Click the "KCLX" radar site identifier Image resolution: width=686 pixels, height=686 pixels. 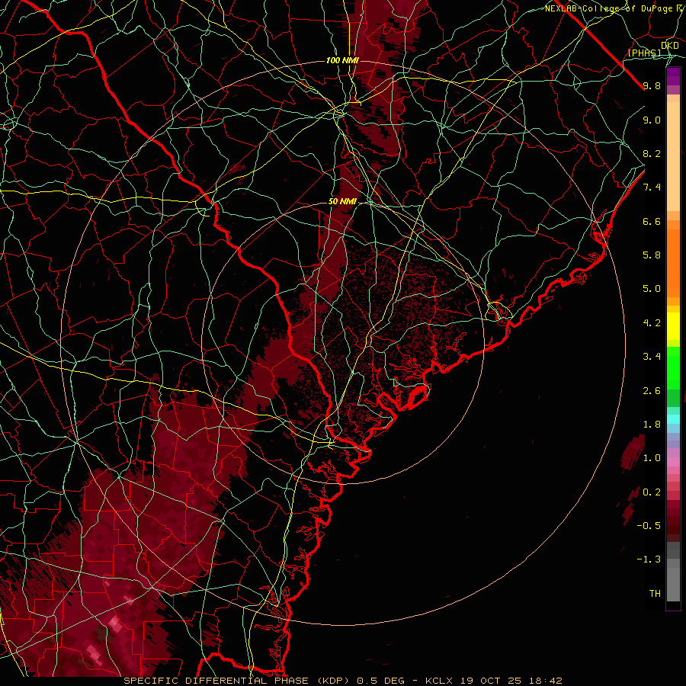coord(440,681)
